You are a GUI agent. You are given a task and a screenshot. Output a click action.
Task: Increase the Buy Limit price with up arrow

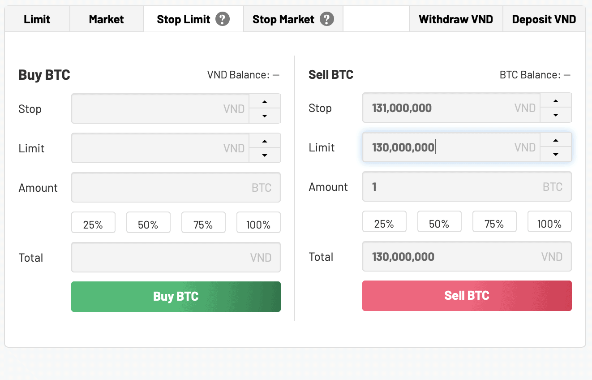265,141
